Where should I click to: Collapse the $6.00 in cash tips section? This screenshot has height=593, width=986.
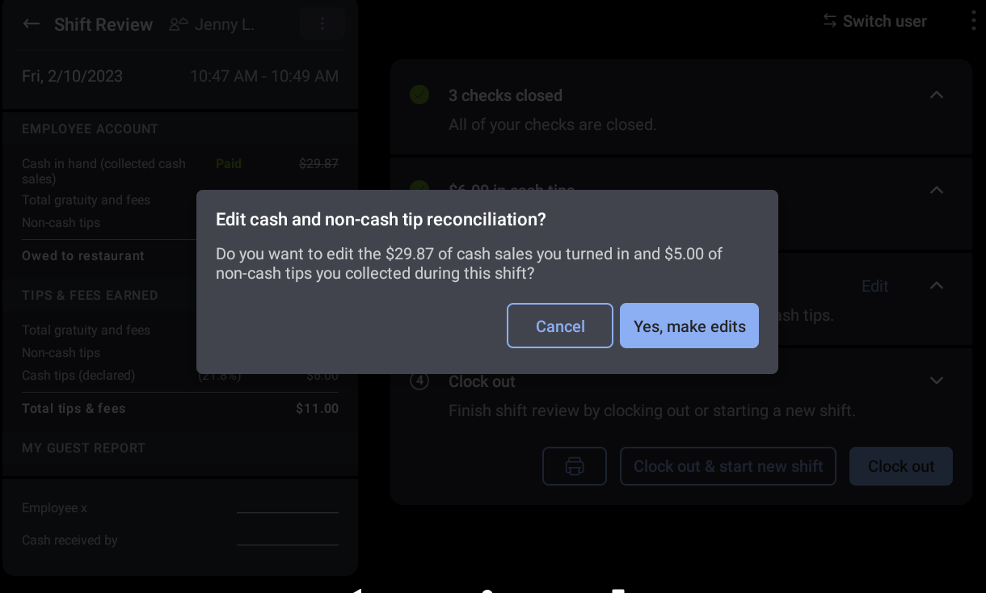(x=936, y=190)
